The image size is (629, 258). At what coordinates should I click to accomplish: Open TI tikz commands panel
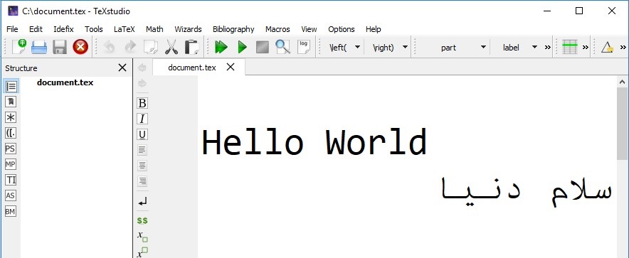point(11,180)
